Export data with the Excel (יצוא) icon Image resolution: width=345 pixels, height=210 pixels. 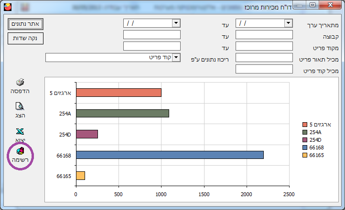tap(20, 131)
